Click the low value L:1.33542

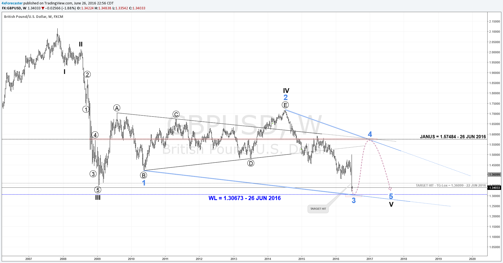(x=120, y=8)
